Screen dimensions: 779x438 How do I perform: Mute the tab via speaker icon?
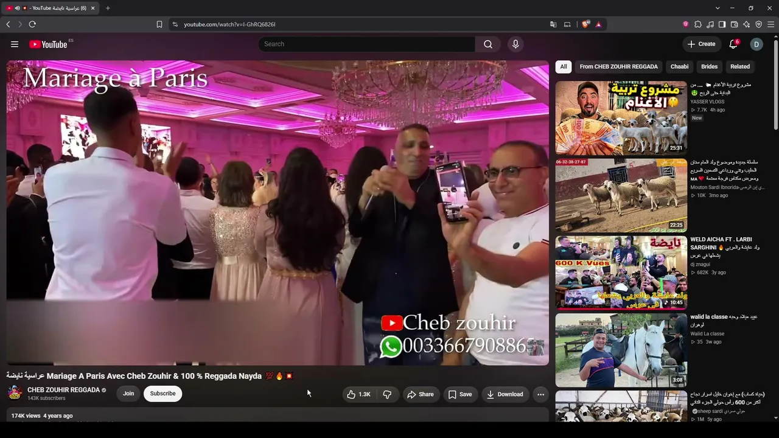tap(17, 8)
